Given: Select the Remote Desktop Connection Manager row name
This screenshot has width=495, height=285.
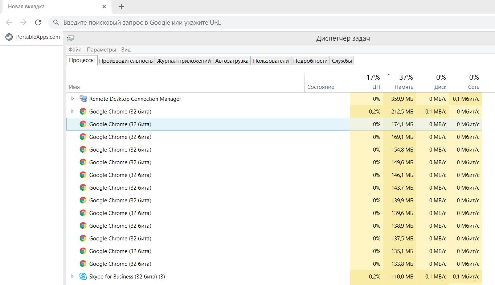Looking at the screenshot, I should pos(135,99).
